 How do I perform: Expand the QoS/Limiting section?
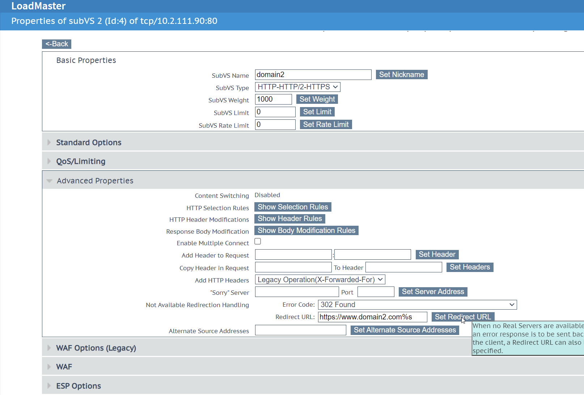(313, 161)
